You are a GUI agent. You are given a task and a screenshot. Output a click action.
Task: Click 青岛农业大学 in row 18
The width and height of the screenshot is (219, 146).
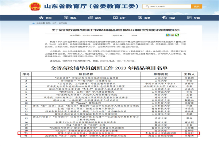(x=161, y=128)
